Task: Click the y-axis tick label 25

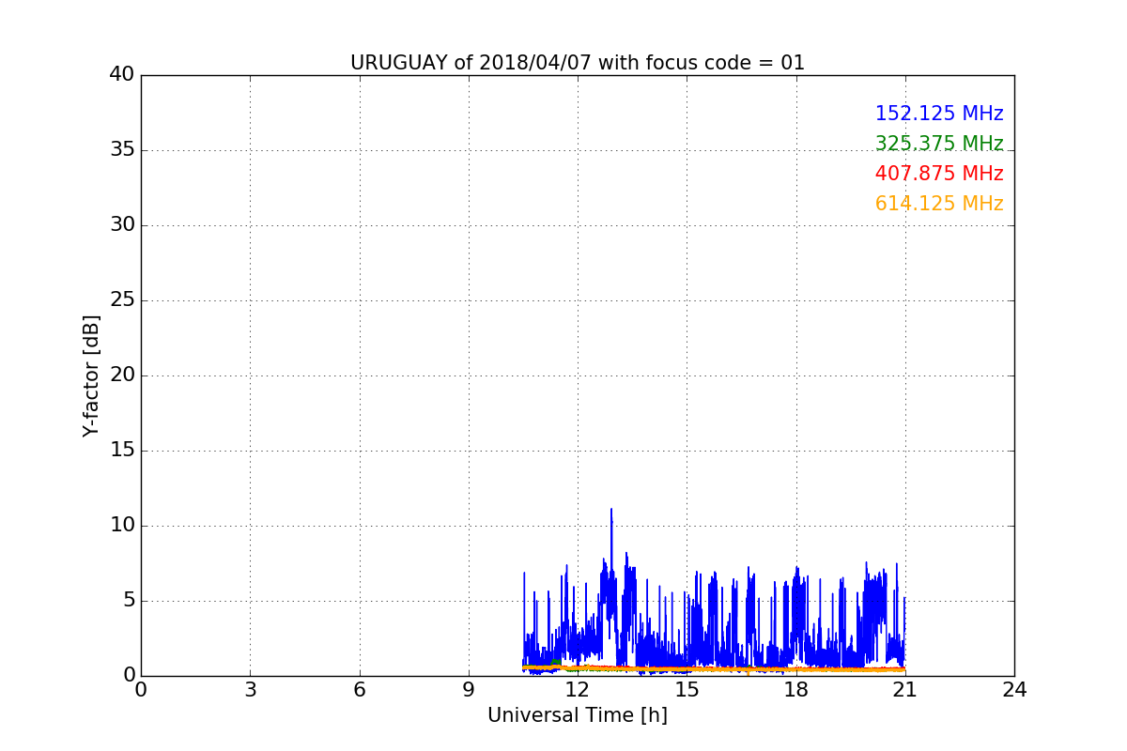Action: coord(122,300)
